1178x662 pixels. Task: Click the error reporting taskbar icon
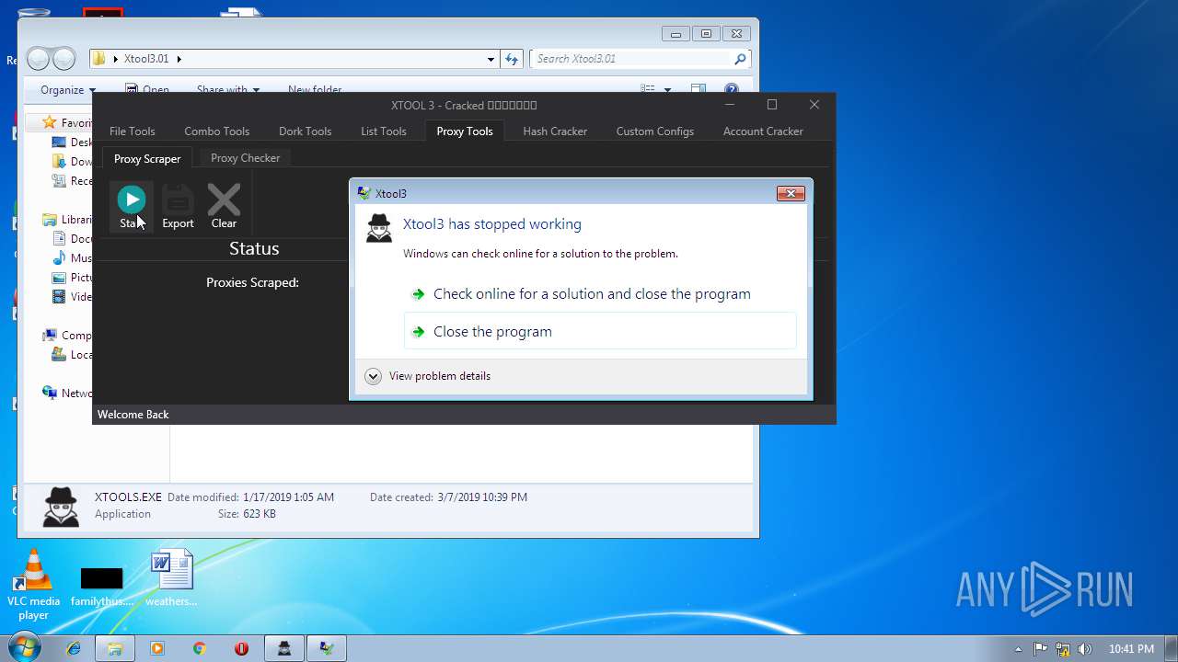click(327, 648)
